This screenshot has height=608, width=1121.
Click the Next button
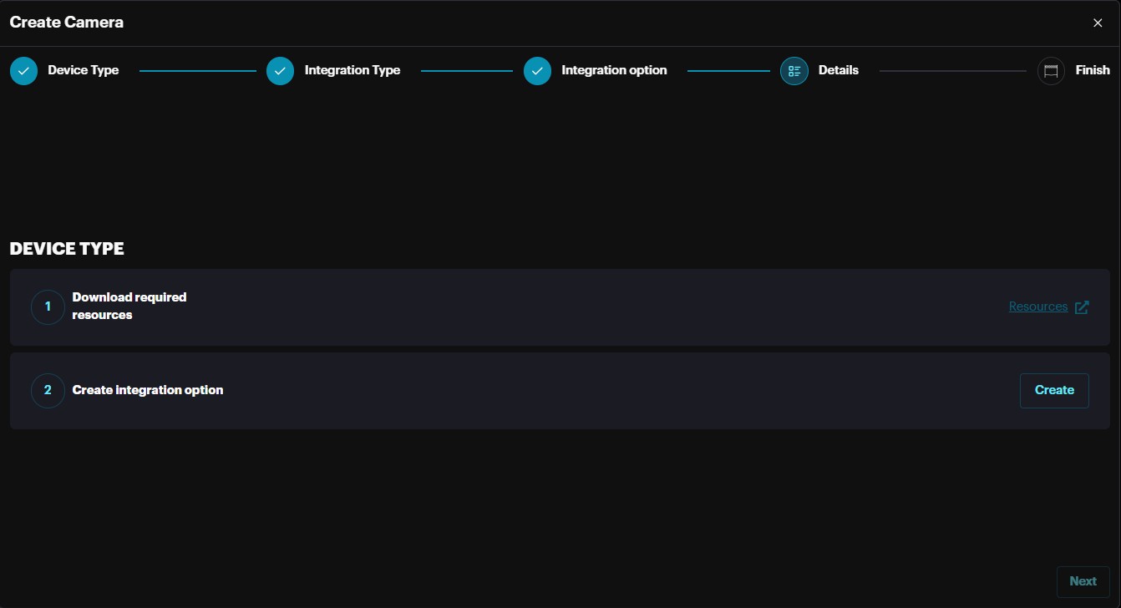(1083, 581)
